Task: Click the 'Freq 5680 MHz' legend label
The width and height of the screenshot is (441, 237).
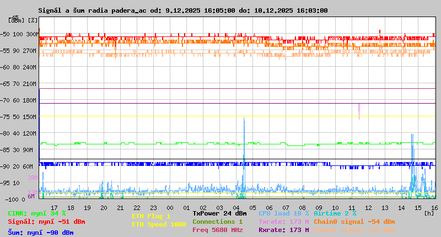Action: 218,230
